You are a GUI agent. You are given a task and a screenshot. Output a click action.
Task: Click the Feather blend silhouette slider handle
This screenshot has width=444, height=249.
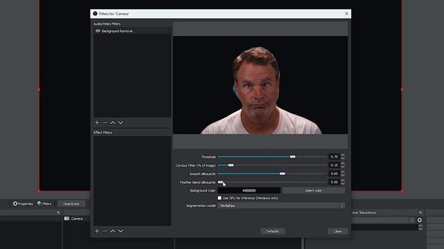click(x=221, y=182)
